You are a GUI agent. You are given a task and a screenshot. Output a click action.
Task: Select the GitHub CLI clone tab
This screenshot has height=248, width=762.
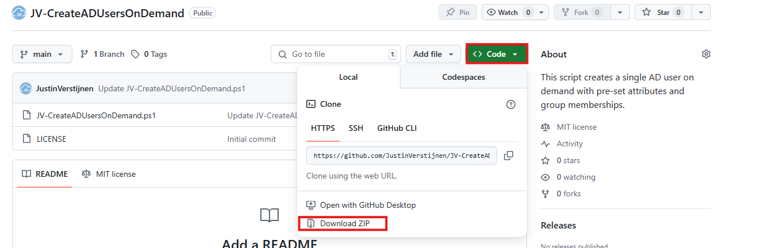tap(397, 128)
